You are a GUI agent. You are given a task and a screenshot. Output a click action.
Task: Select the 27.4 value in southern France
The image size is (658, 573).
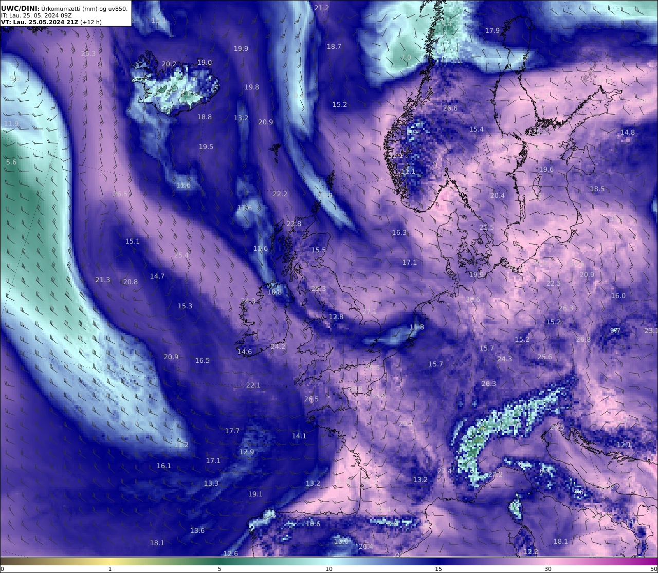point(445,471)
